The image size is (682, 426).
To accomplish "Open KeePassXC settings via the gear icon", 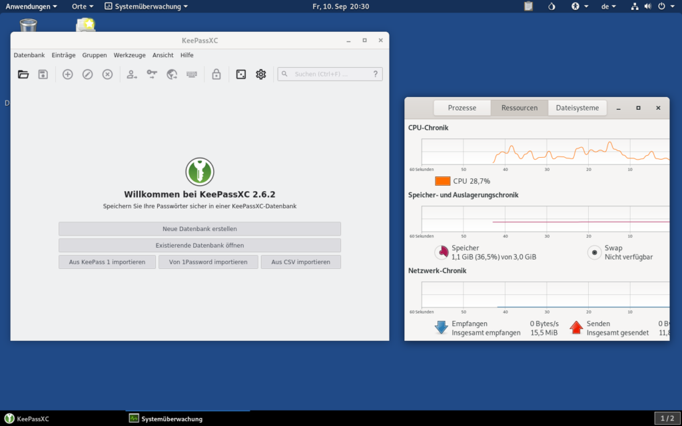I will (x=261, y=75).
